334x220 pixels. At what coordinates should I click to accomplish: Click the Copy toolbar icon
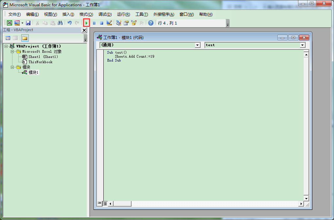(45, 23)
